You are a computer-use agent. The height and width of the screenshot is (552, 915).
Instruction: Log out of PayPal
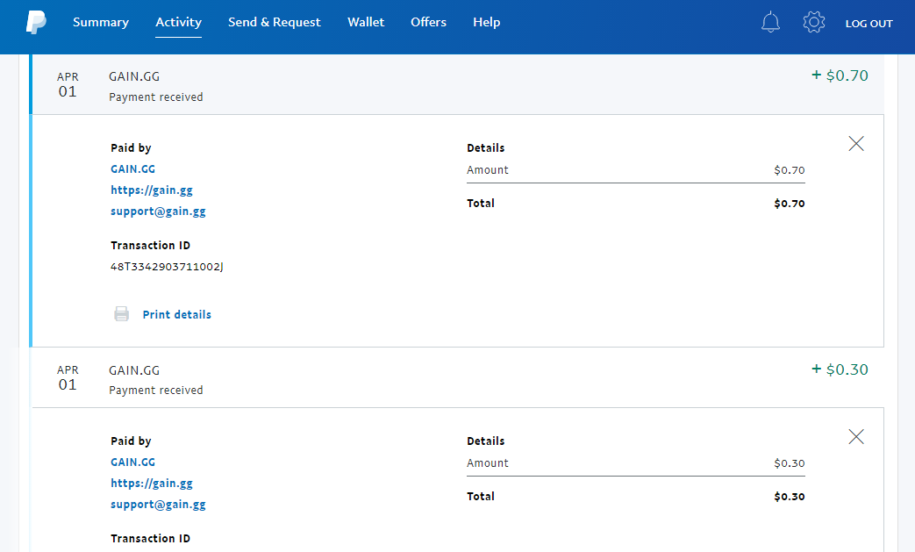869,24
